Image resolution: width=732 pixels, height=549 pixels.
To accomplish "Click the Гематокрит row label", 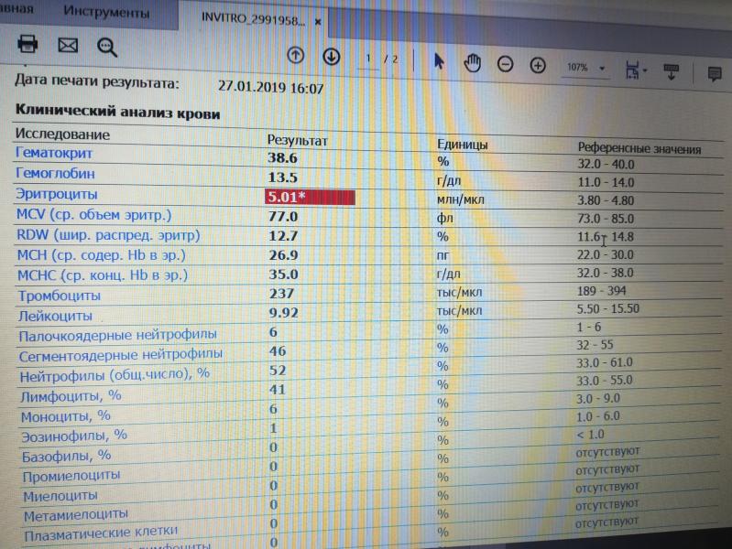I will pos(53,153).
